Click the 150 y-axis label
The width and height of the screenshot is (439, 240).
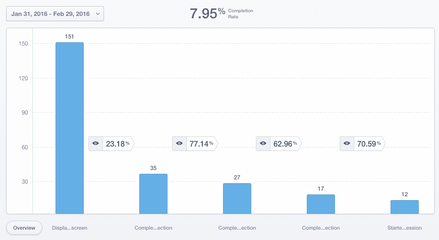click(x=23, y=44)
